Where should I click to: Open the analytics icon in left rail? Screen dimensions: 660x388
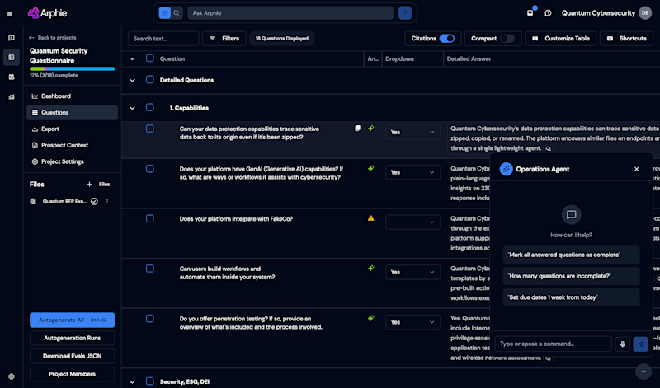tap(12, 96)
